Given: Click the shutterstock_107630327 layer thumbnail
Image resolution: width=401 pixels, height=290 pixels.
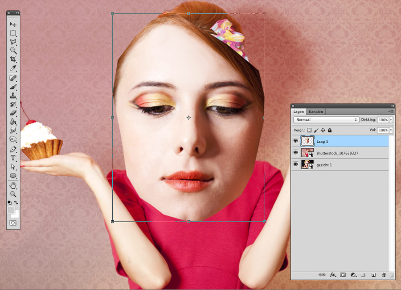Looking at the screenshot, I should pyautogui.click(x=307, y=153).
